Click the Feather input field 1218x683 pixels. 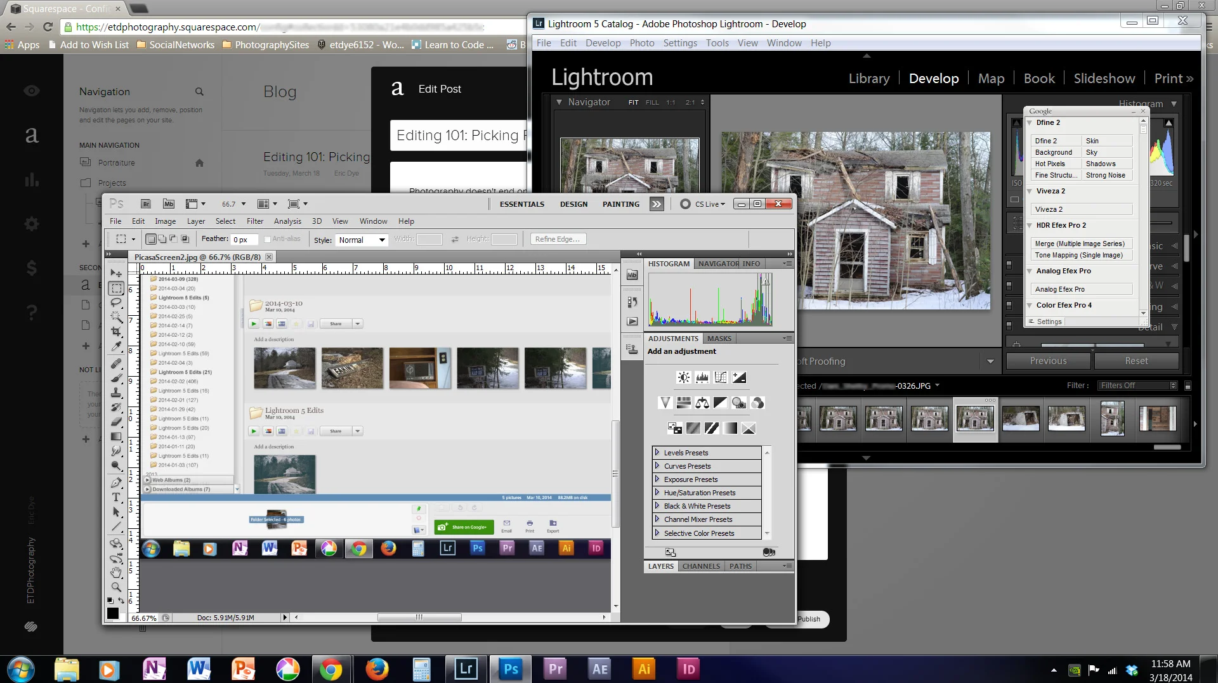(245, 240)
